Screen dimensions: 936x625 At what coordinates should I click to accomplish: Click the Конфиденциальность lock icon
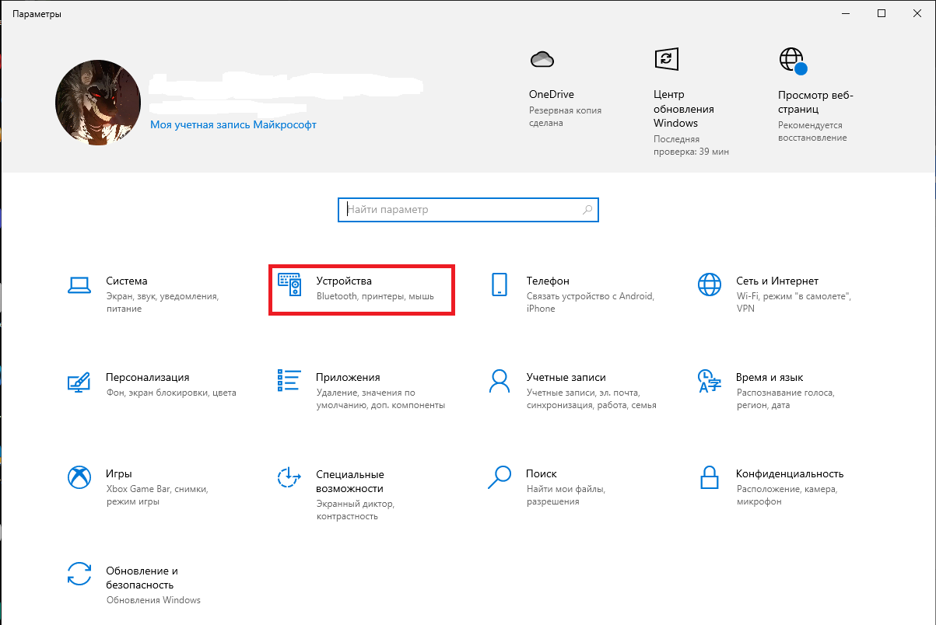709,477
